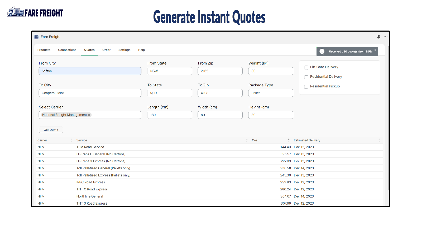Tick the Residential Delivery checkbox
Screen dimensions: 422x237
click(306, 77)
